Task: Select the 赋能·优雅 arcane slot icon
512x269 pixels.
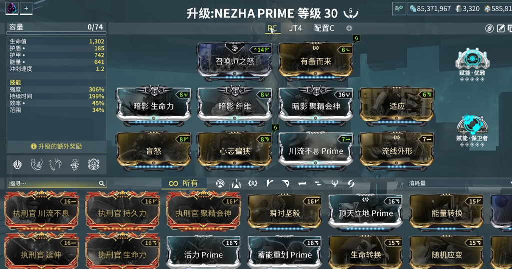Action: tap(472, 58)
